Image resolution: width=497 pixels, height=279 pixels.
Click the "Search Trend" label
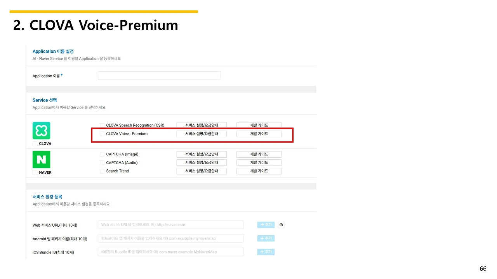(118, 171)
